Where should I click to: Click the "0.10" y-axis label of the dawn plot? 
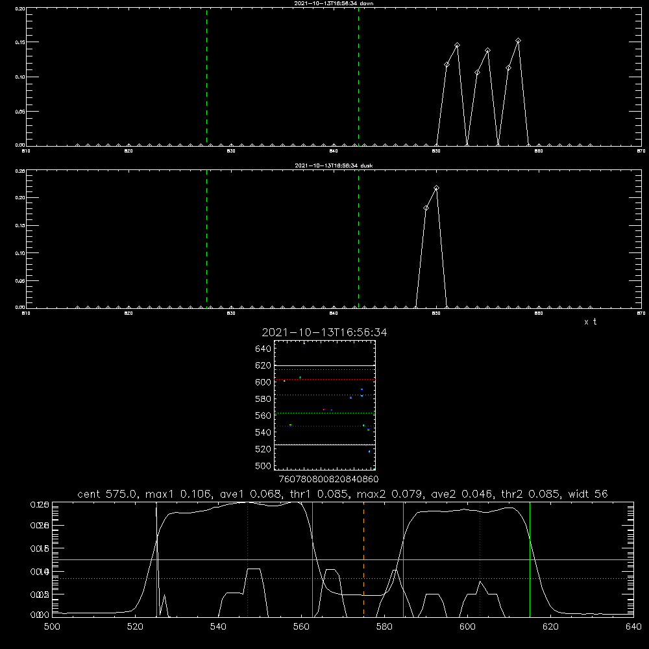tap(20, 77)
